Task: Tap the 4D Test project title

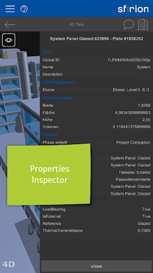Action: (x=76, y=24)
